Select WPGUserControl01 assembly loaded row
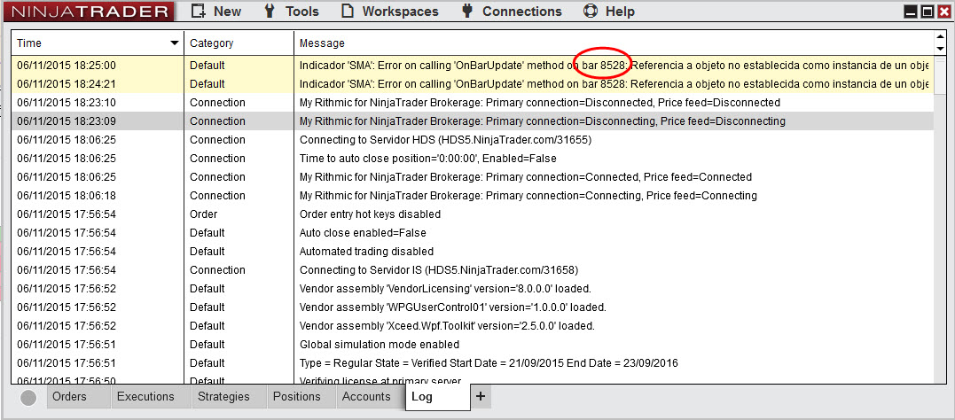955x420 pixels. [473, 307]
